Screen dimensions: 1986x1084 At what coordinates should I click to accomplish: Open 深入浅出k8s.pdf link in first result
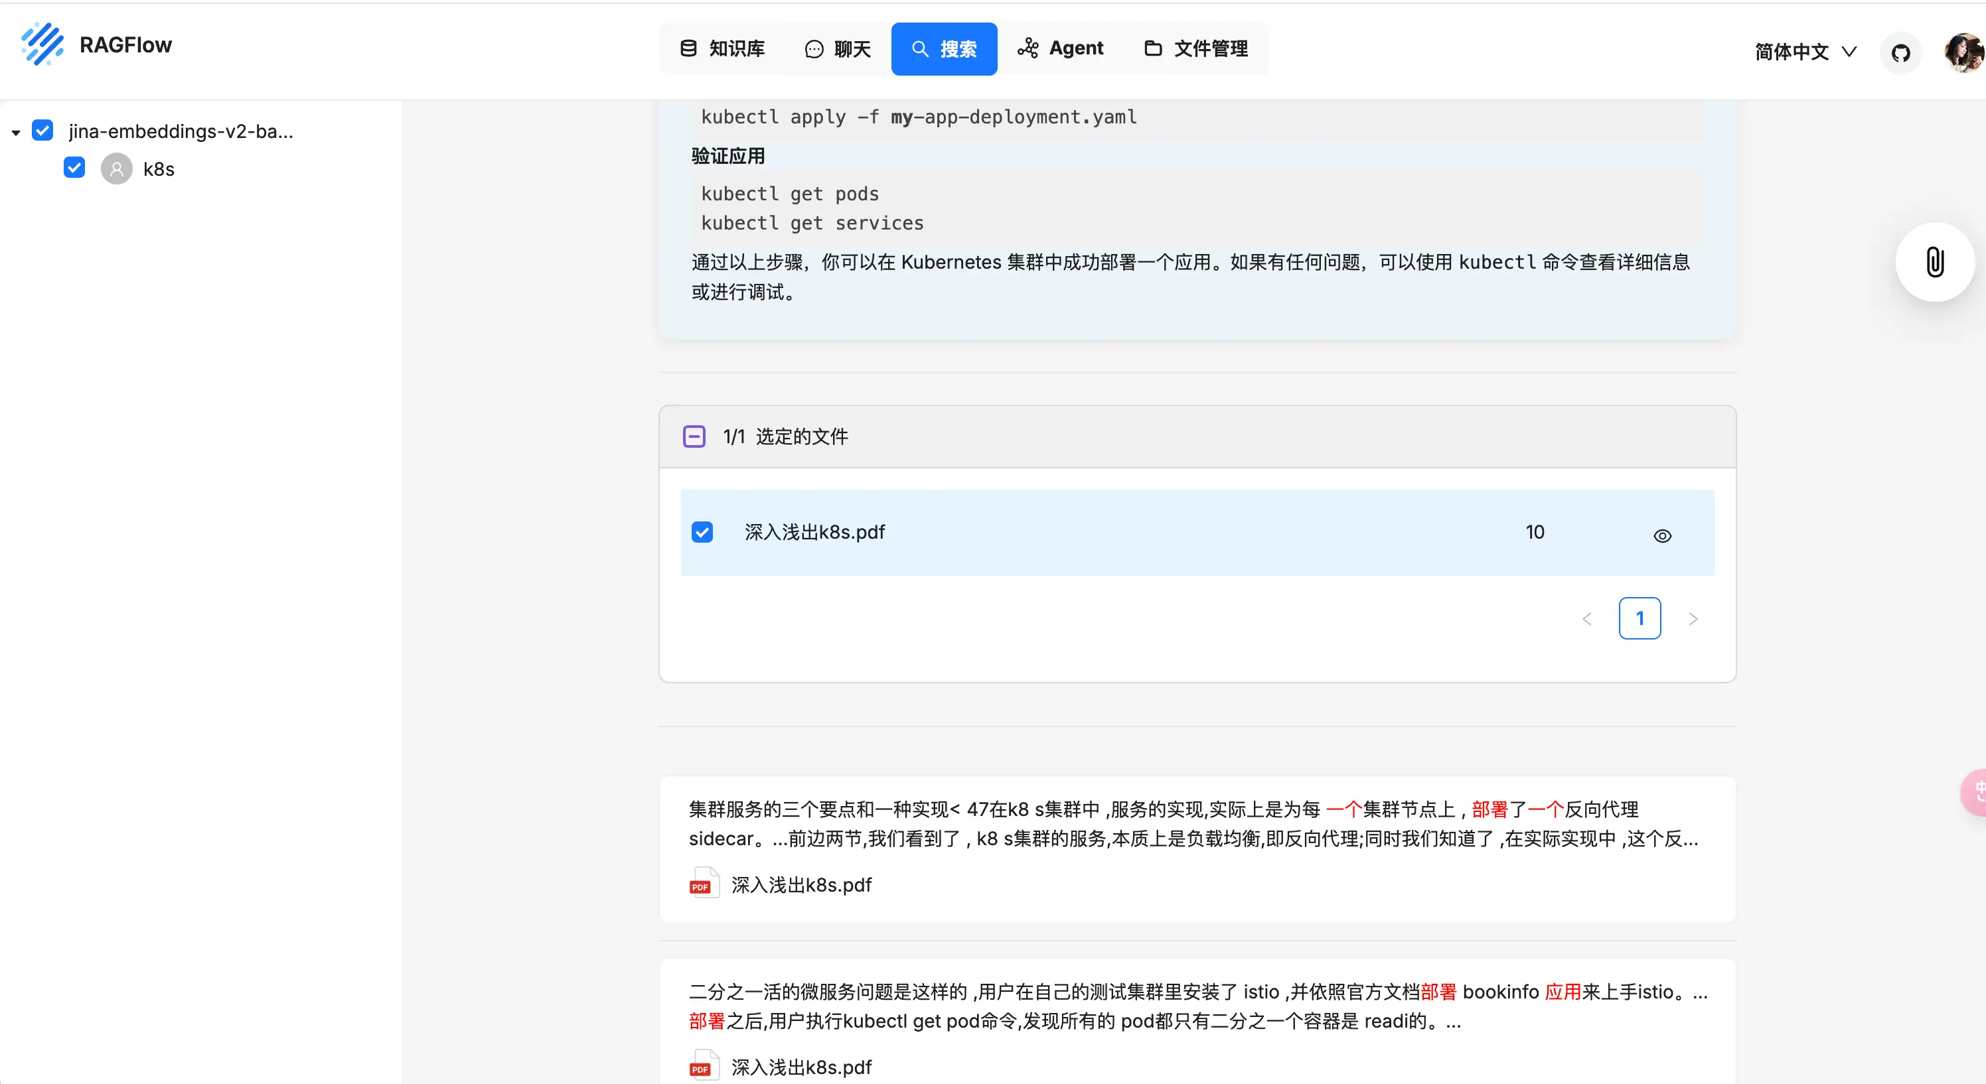coord(801,884)
